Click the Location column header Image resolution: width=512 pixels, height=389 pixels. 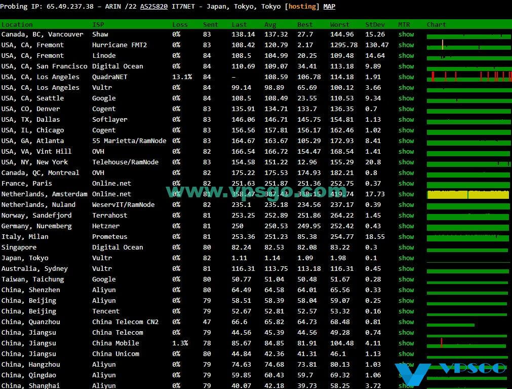tap(17, 24)
